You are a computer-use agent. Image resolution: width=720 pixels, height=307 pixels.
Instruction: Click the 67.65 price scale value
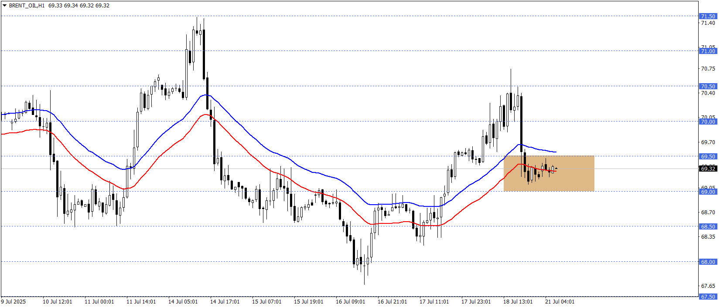point(708,286)
